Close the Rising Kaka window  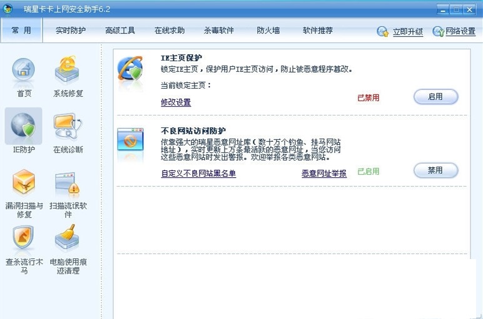tap(469, 10)
